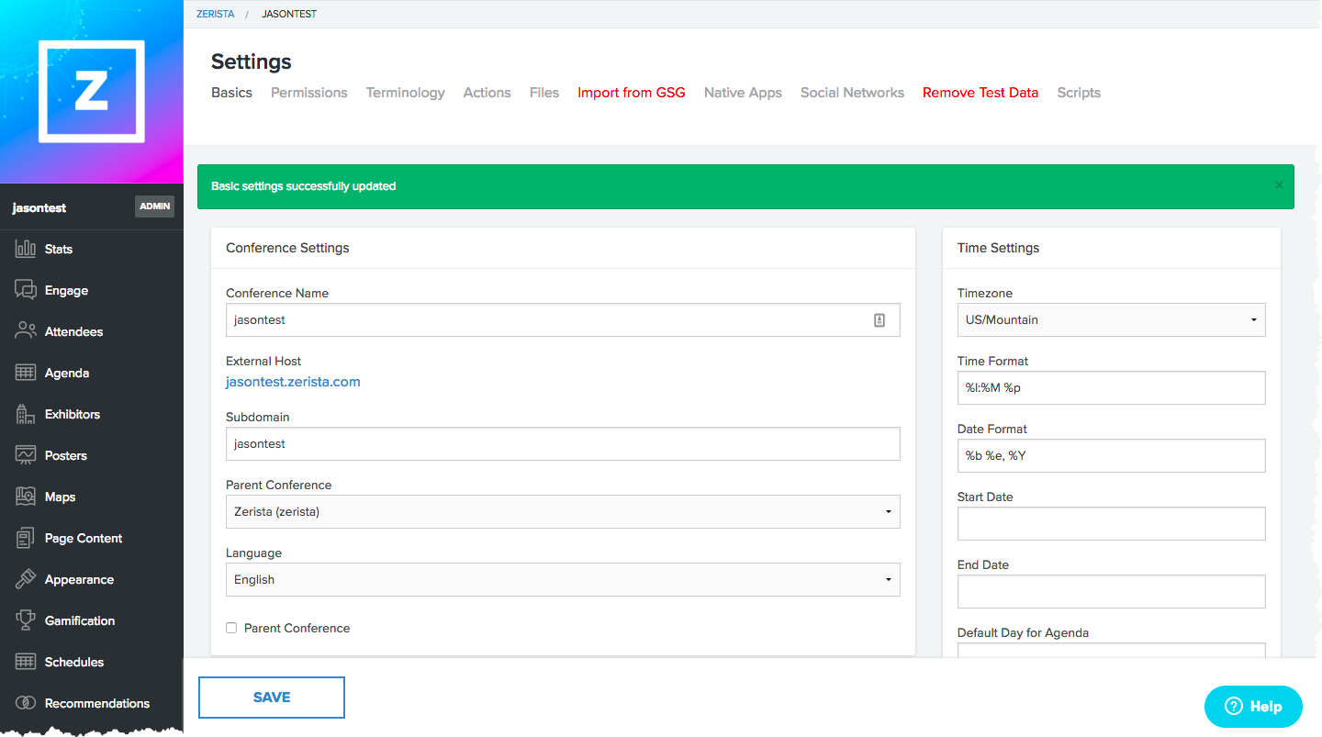Click the Settings page heading

252,61
